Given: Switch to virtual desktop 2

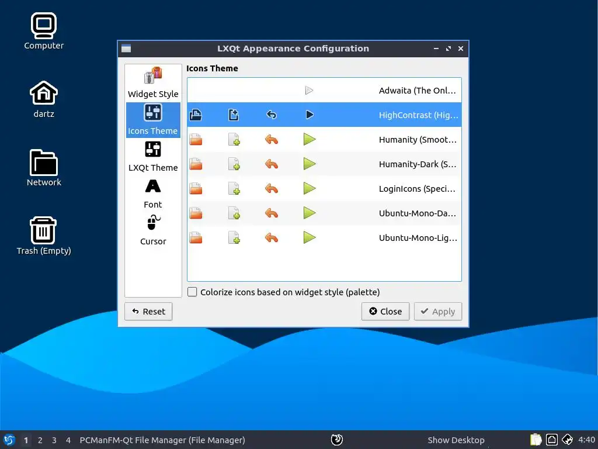Looking at the screenshot, I should pos(40,440).
